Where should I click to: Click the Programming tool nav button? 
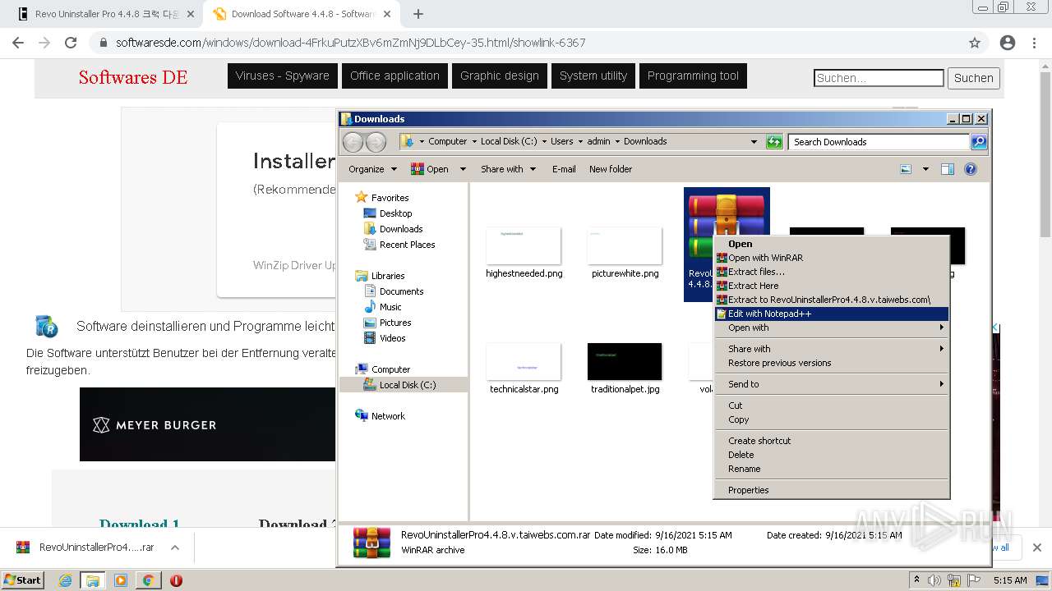(x=693, y=76)
